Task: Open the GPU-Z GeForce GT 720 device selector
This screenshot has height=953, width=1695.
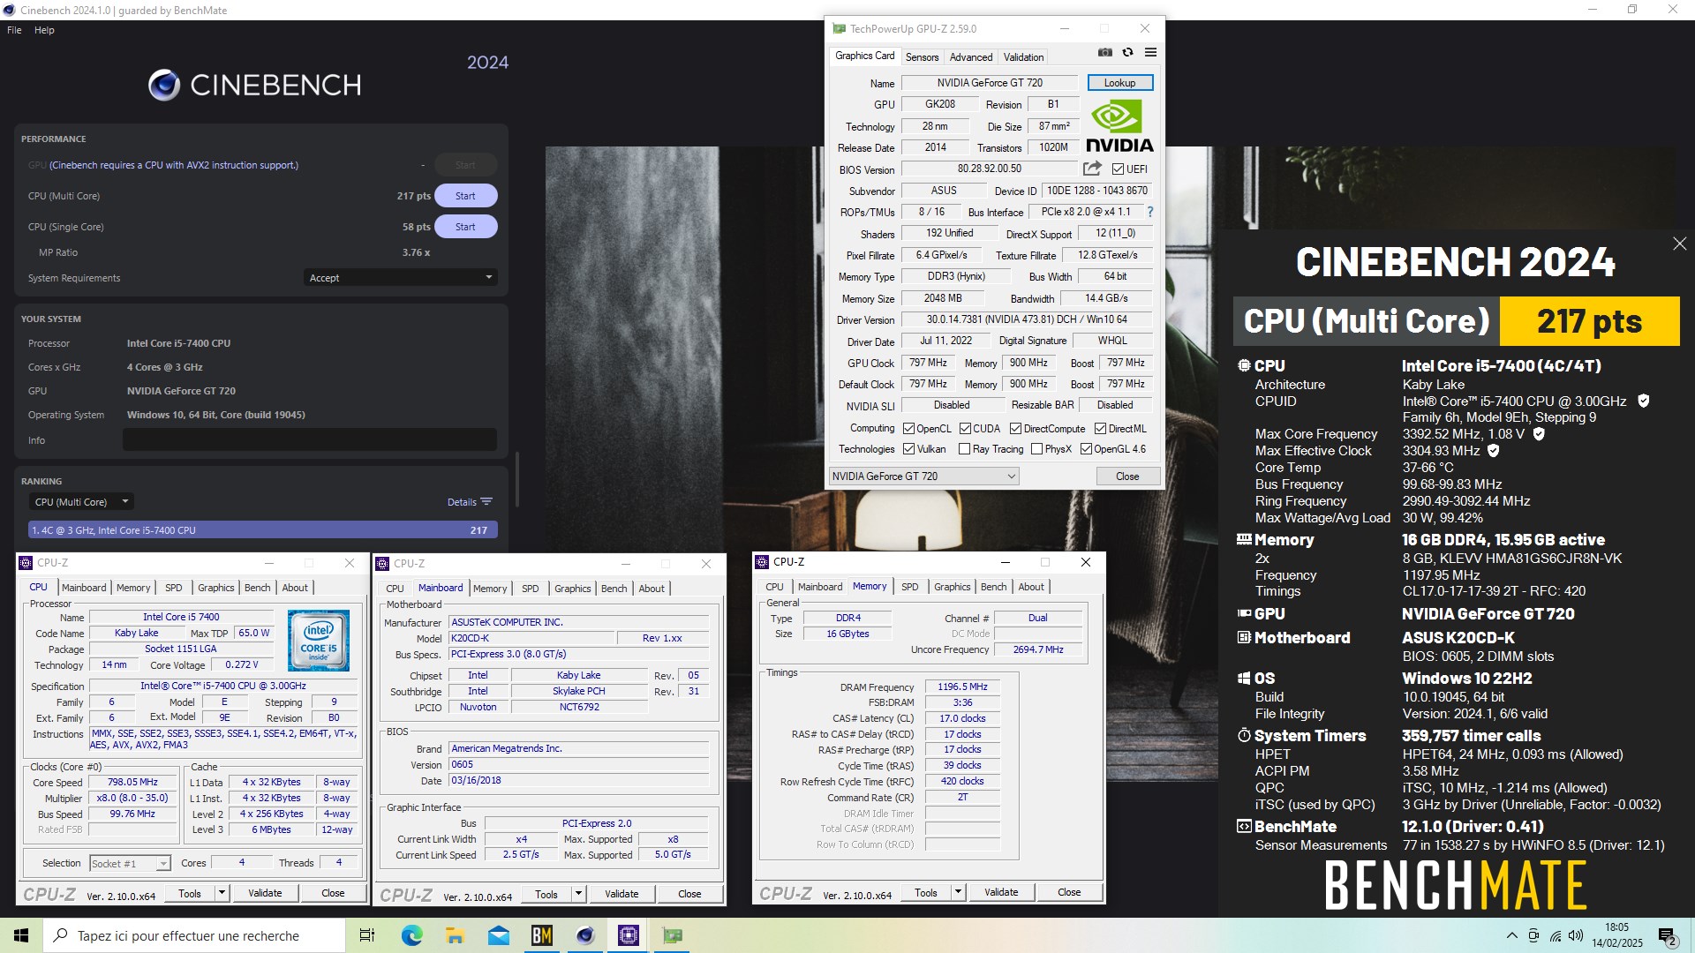Action: tap(923, 476)
